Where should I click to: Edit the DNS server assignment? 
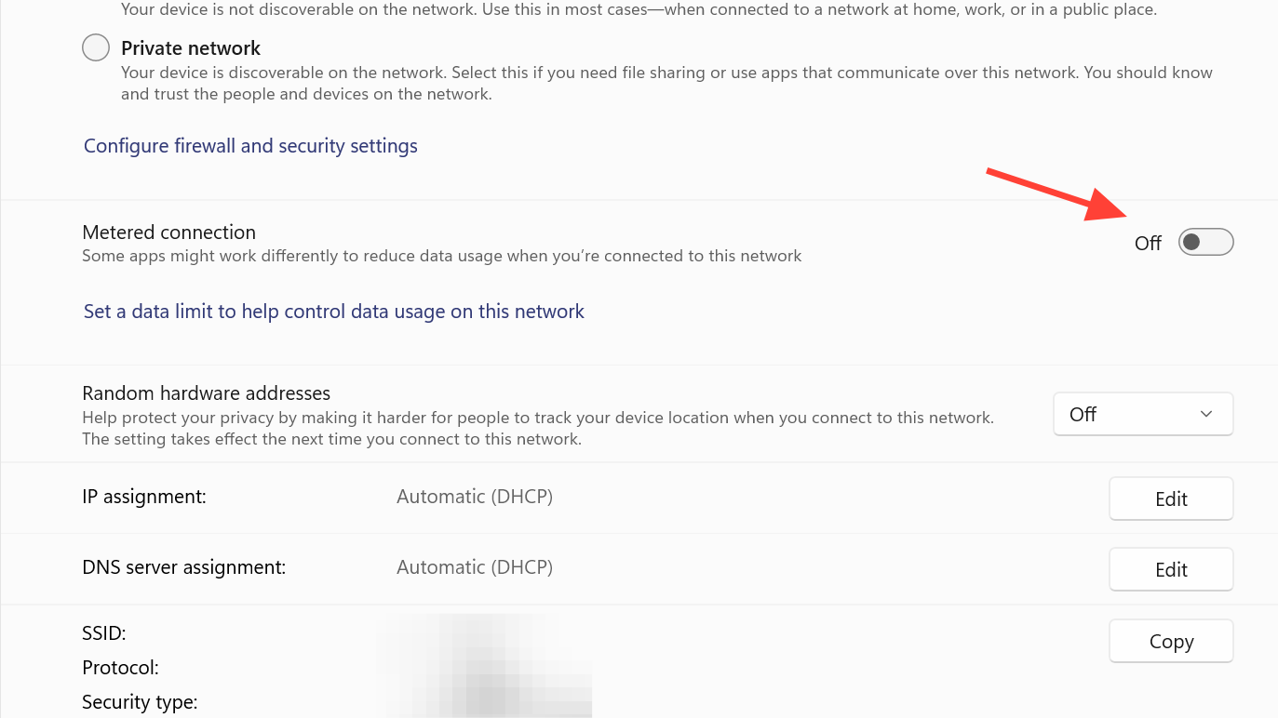1170,569
